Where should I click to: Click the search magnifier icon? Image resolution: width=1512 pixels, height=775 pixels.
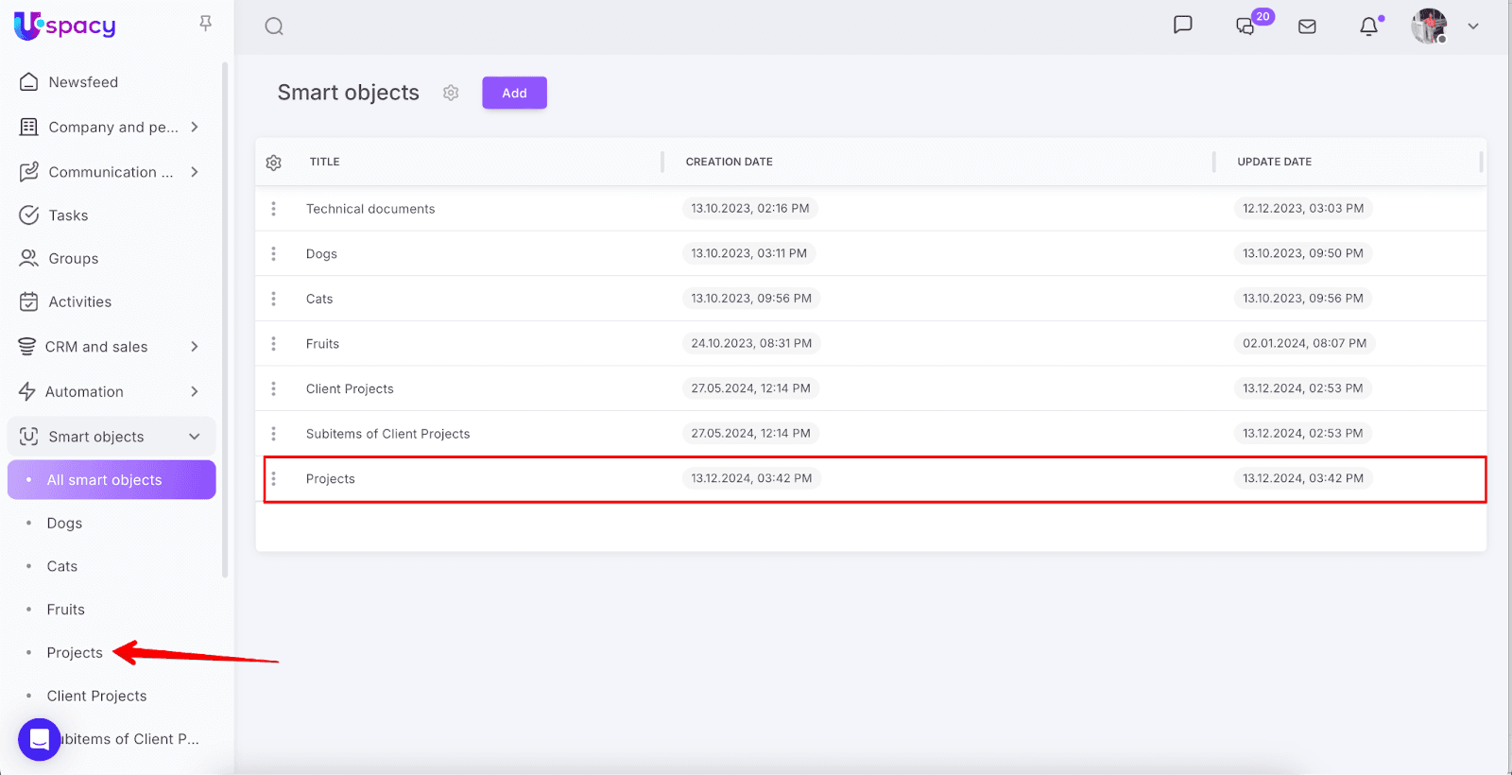274,26
